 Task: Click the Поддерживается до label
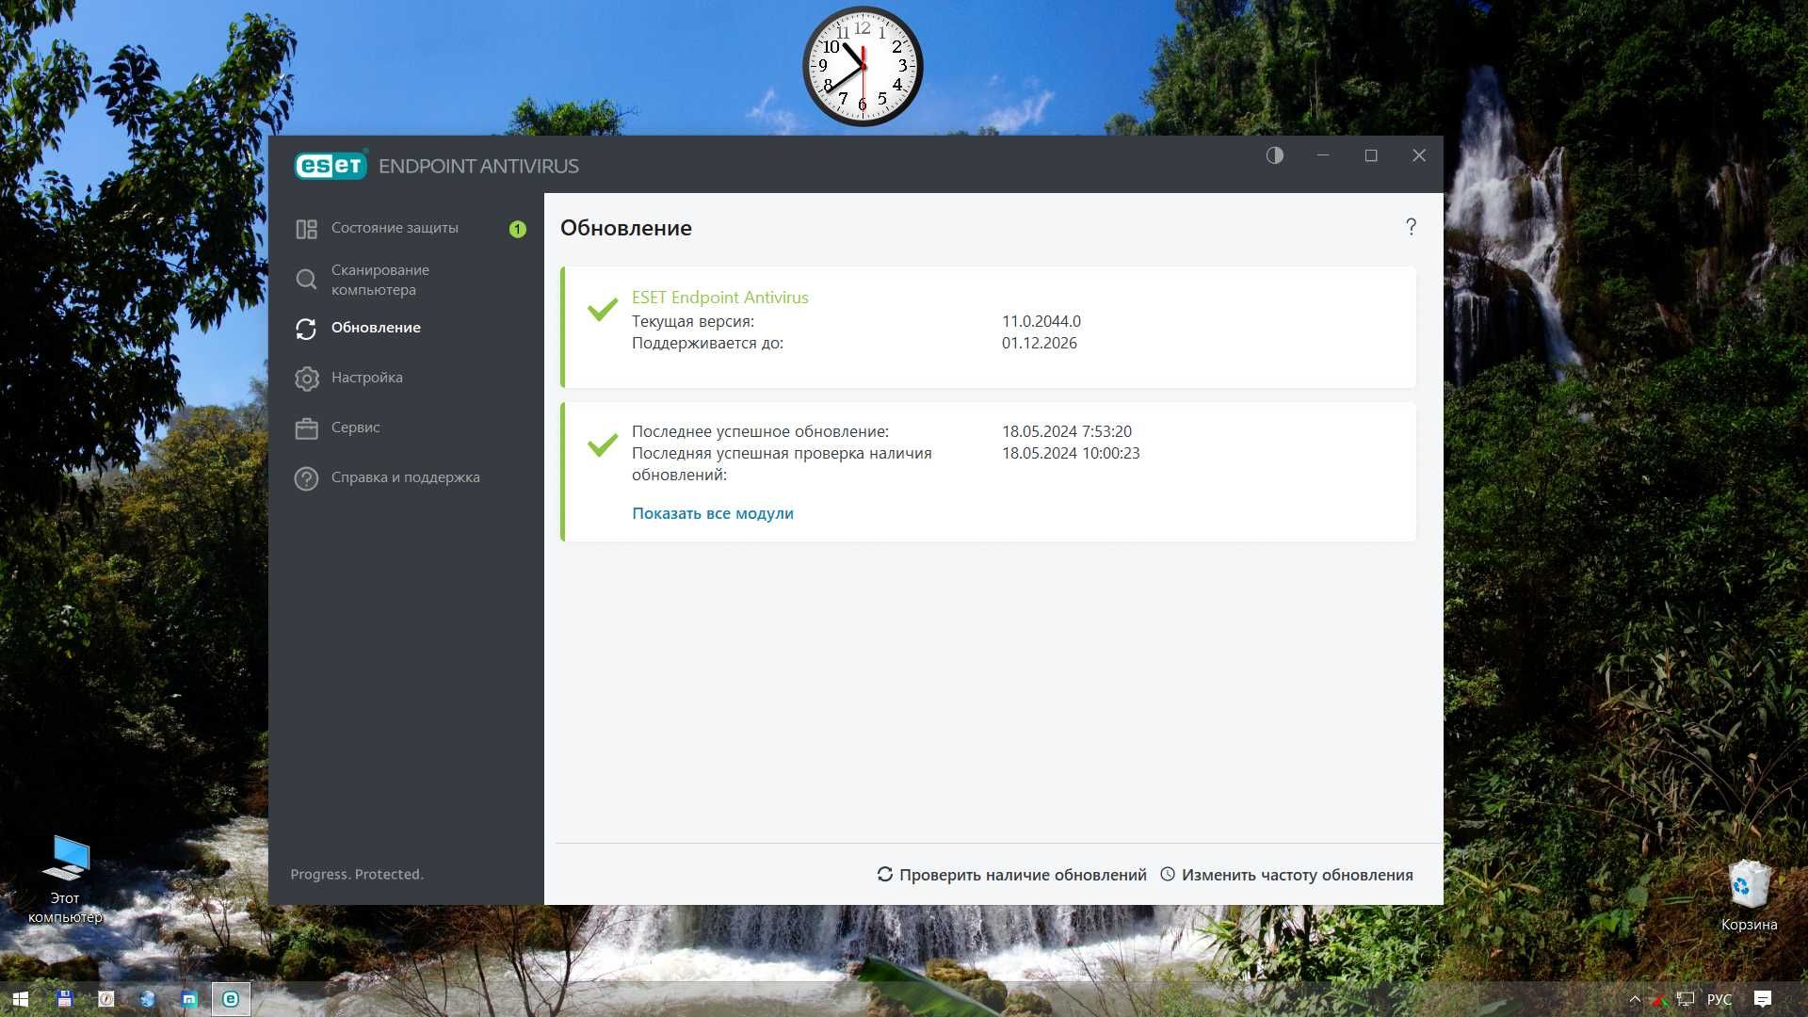click(x=707, y=343)
